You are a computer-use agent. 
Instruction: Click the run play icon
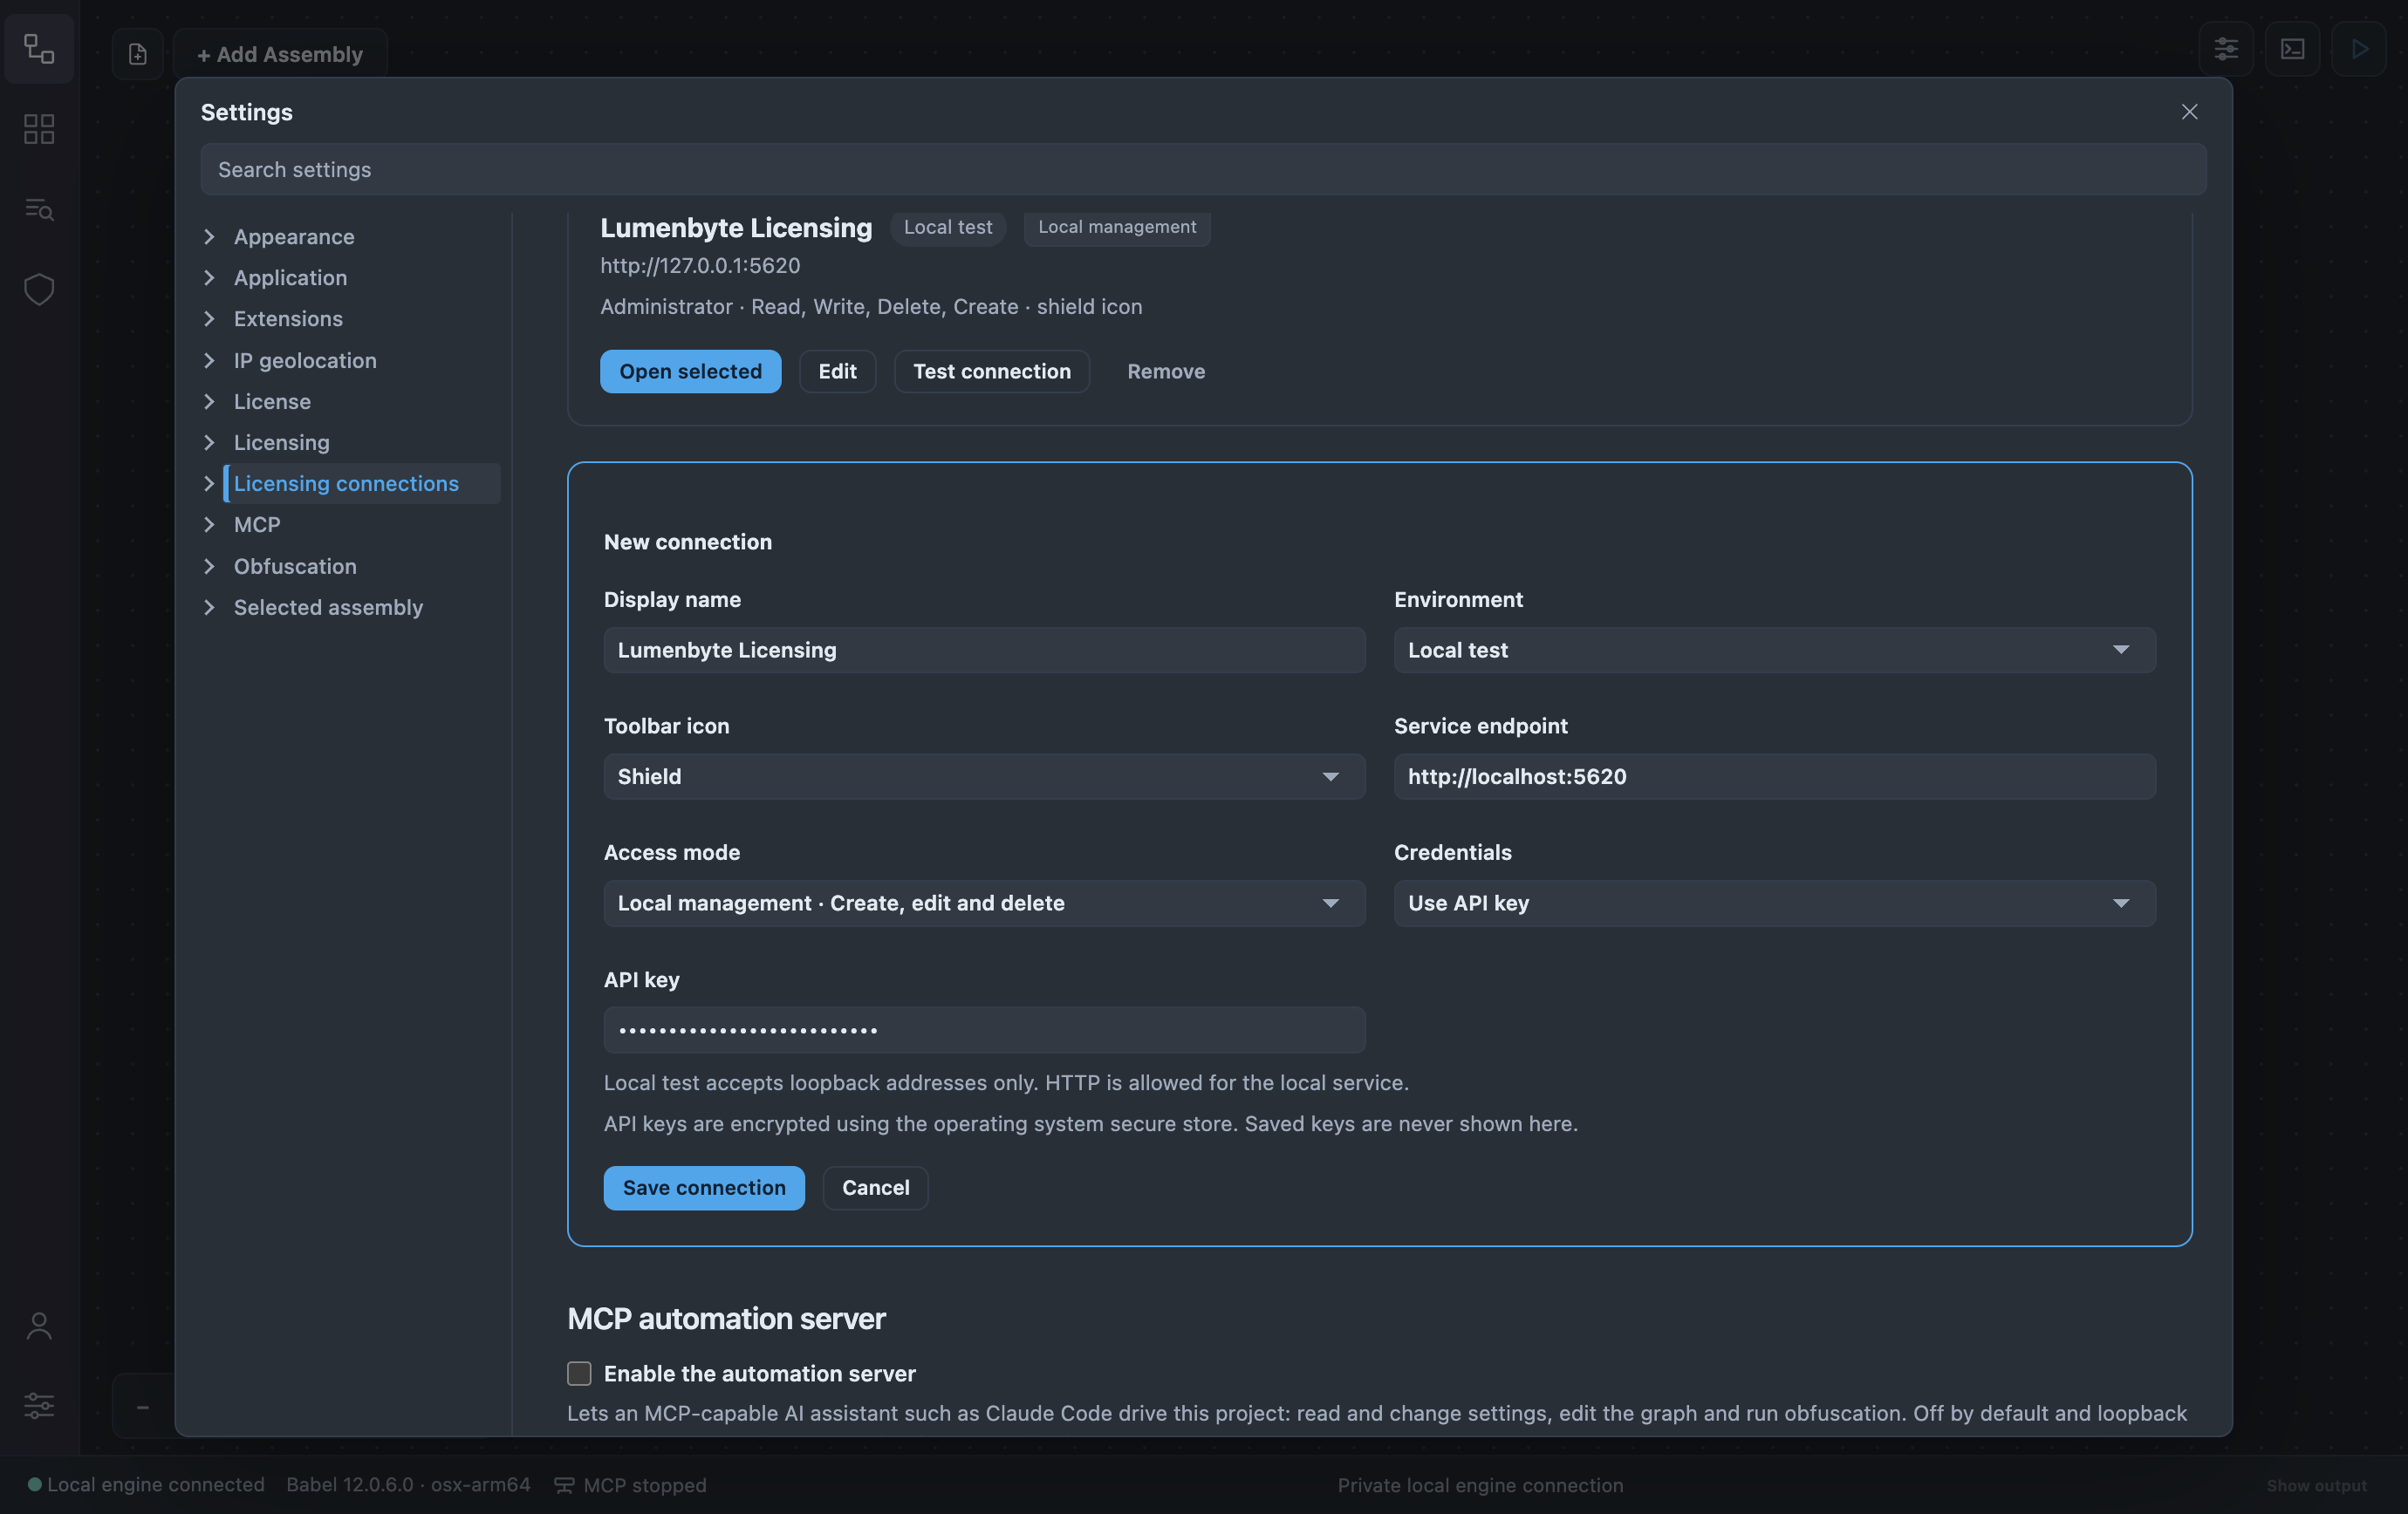click(x=2359, y=48)
